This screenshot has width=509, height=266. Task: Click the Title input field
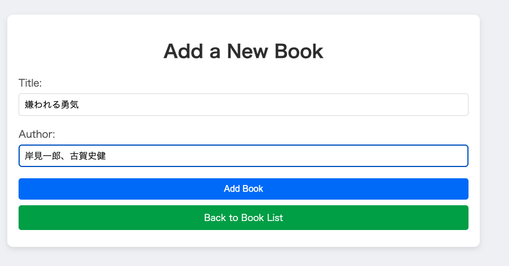[243, 105]
